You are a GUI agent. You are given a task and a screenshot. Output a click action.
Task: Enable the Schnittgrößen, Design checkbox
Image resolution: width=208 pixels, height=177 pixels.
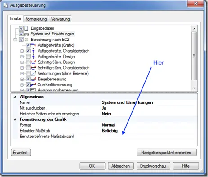click(28, 62)
